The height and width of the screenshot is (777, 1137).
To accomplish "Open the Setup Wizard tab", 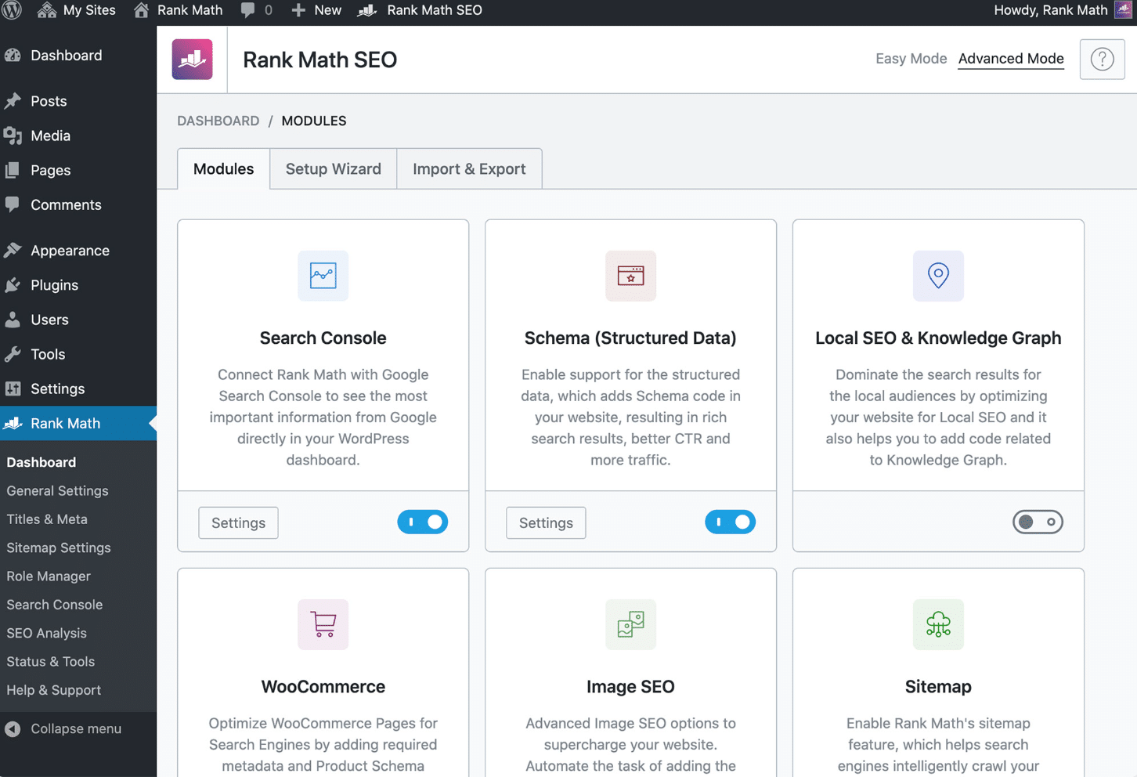I will pos(334,168).
